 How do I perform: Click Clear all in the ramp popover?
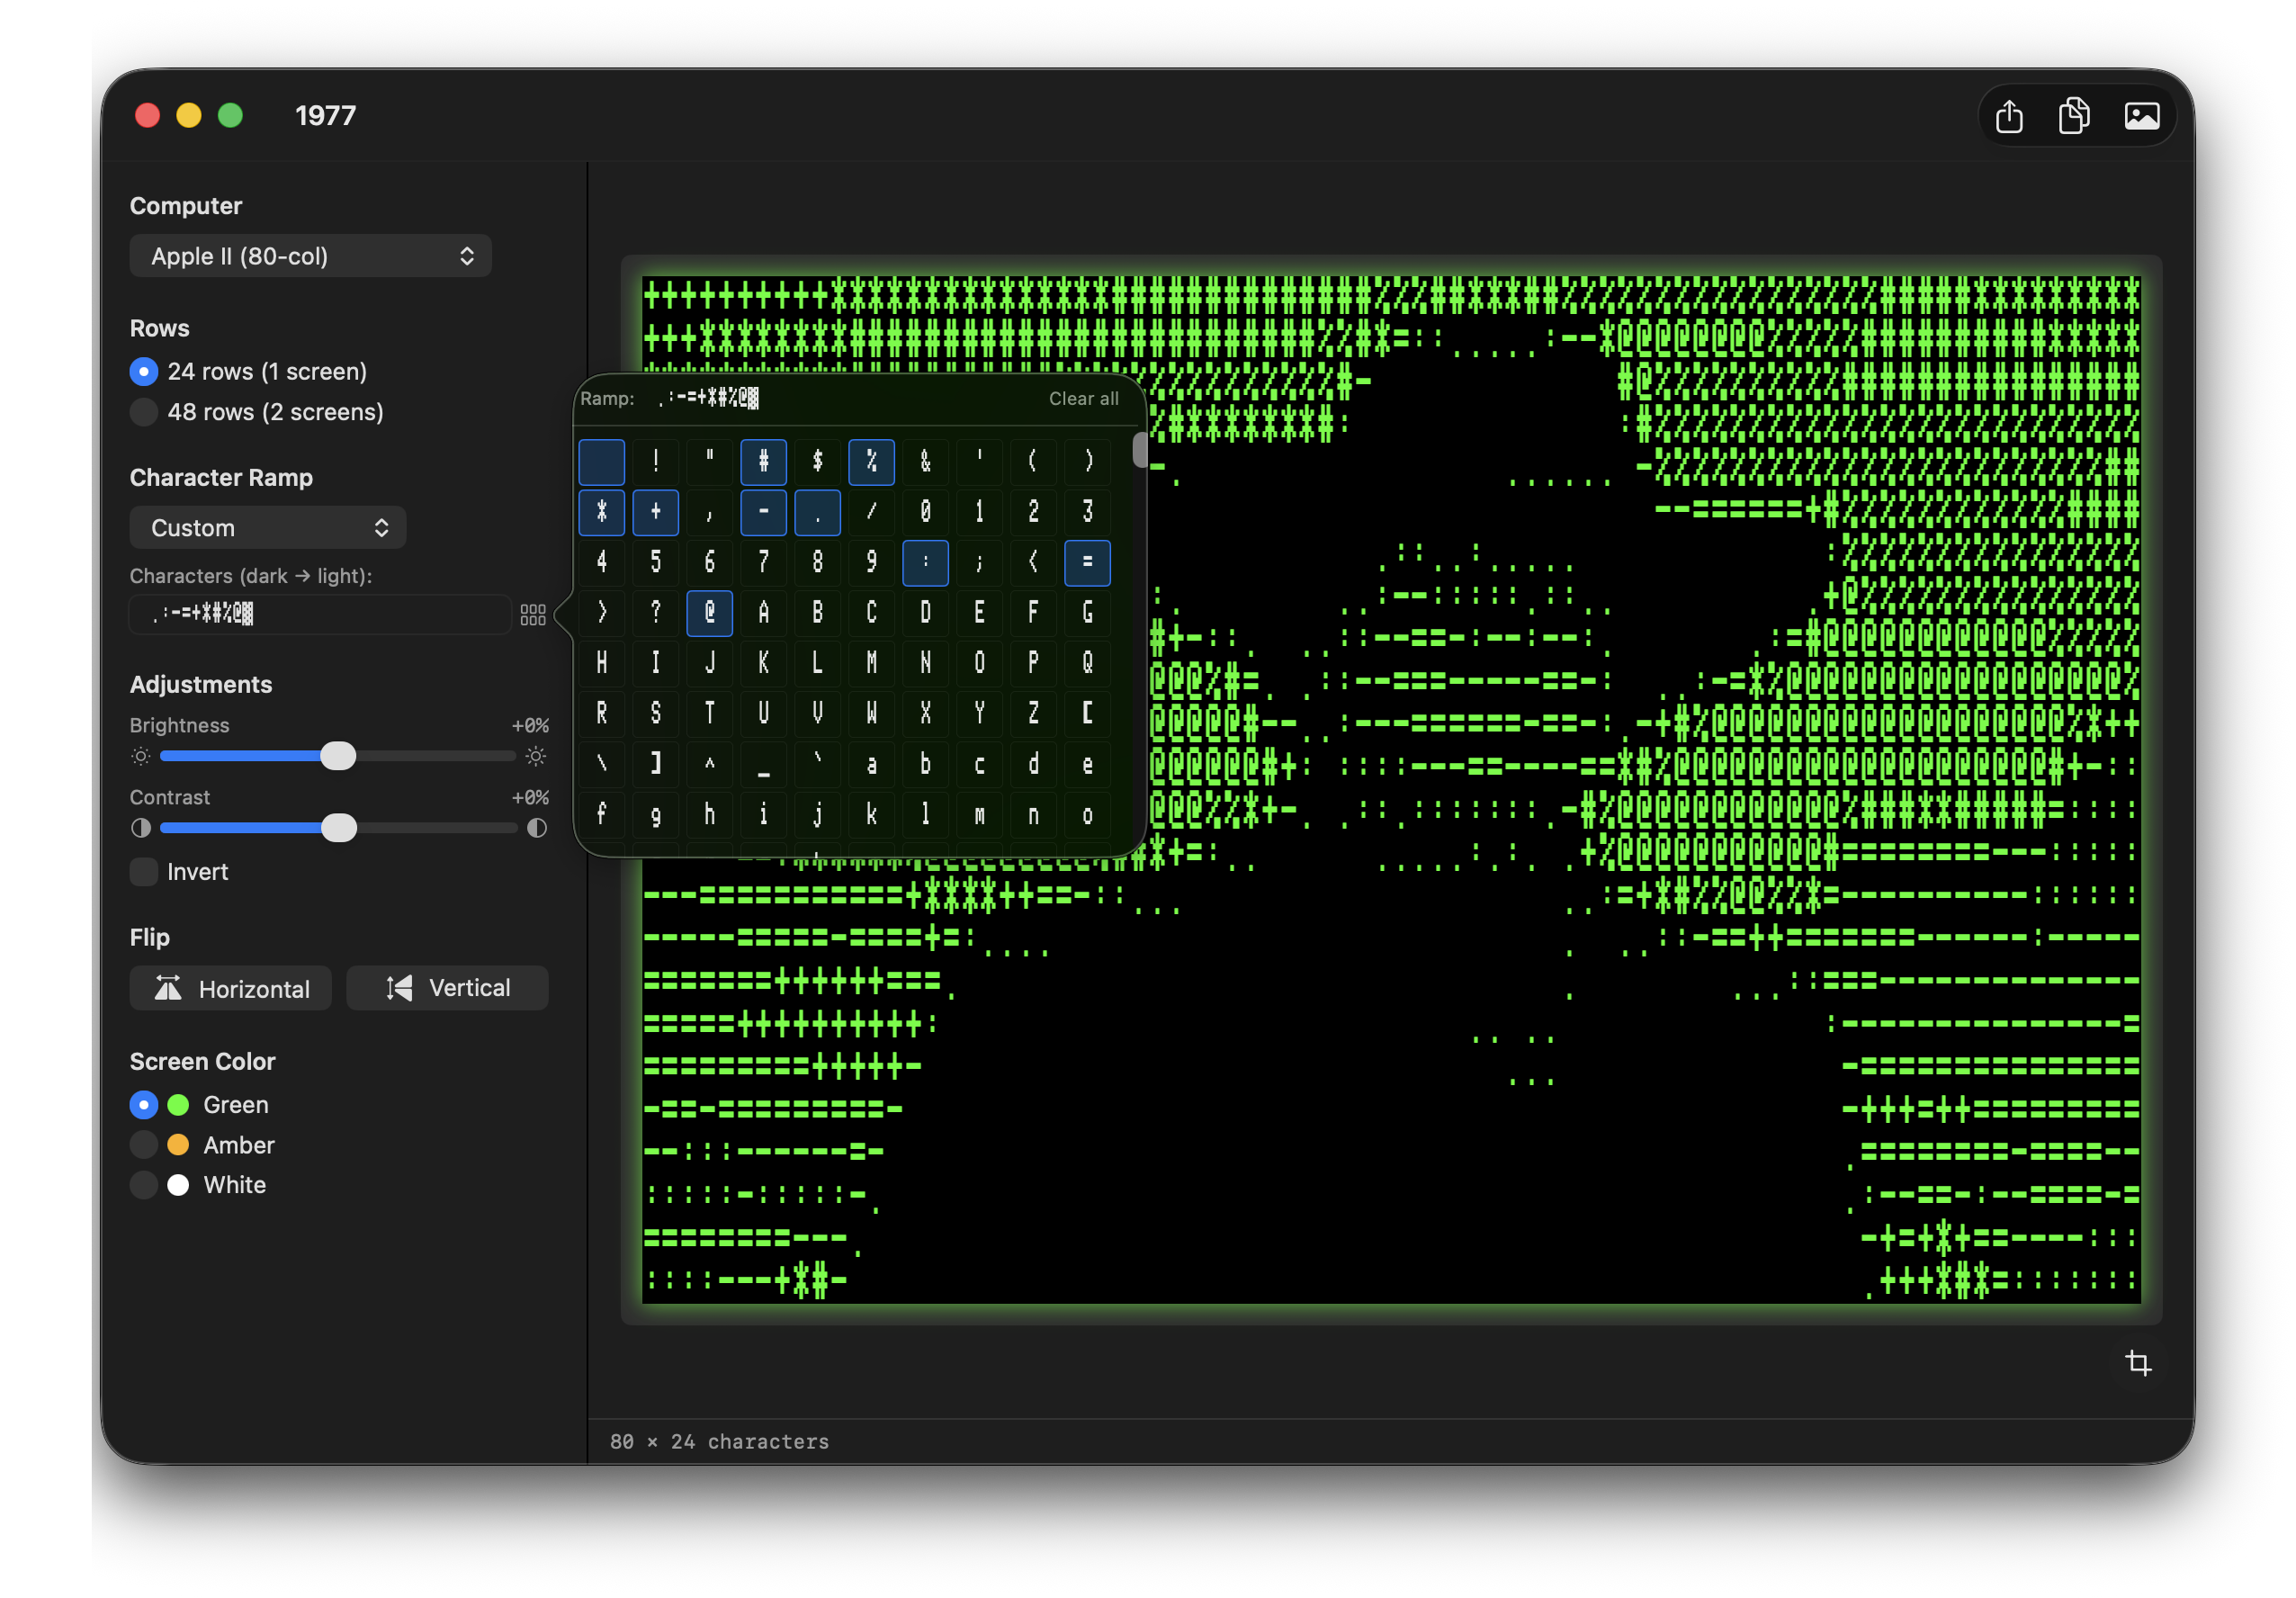(x=1083, y=399)
